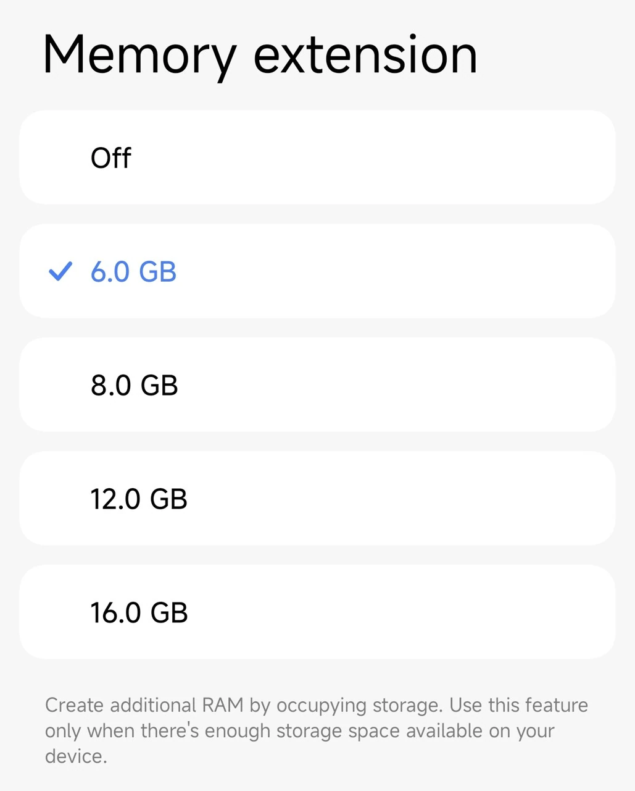
Task: Click the blue checkmark icon
Action: coord(60,271)
